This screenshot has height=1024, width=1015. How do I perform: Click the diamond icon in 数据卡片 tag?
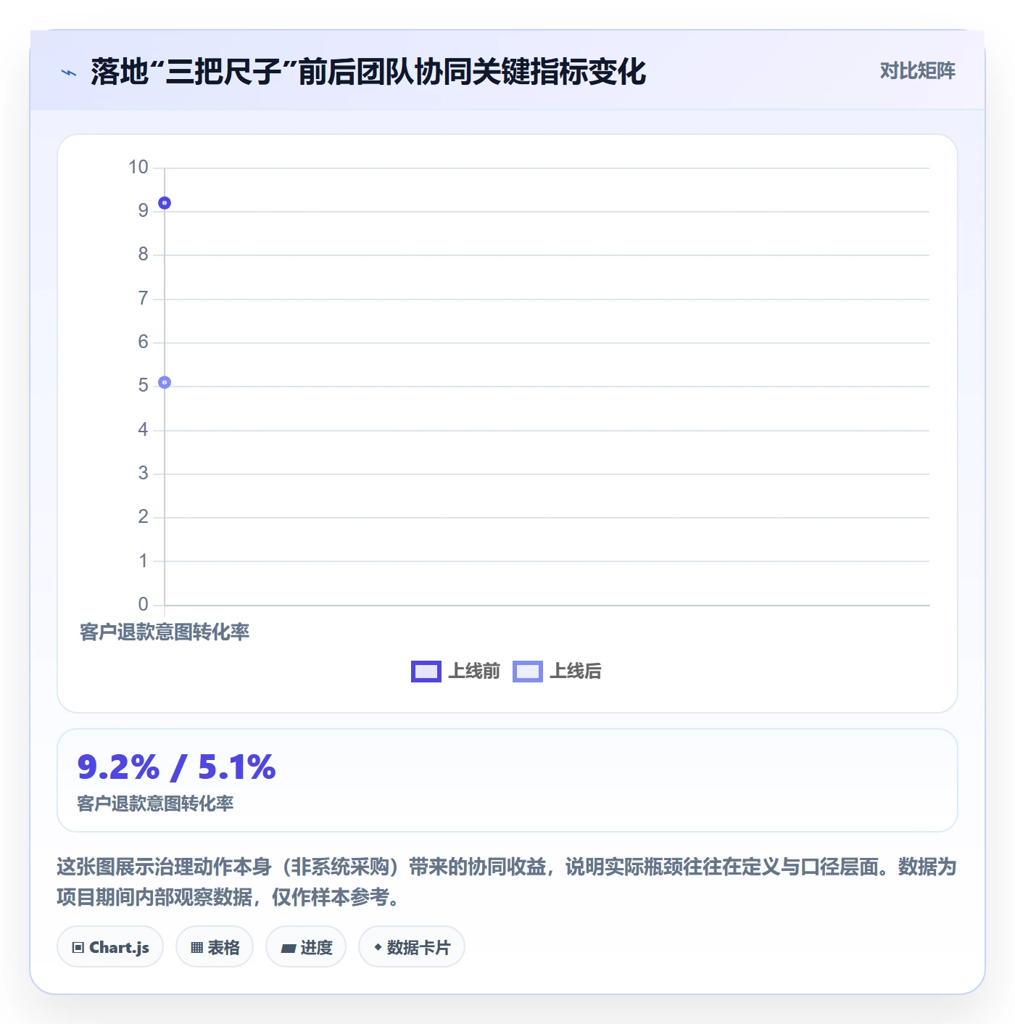click(378, 947)
